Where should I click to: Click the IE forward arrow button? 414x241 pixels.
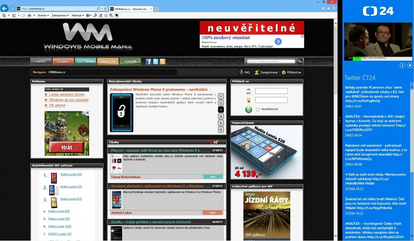[x=12, y=8]
